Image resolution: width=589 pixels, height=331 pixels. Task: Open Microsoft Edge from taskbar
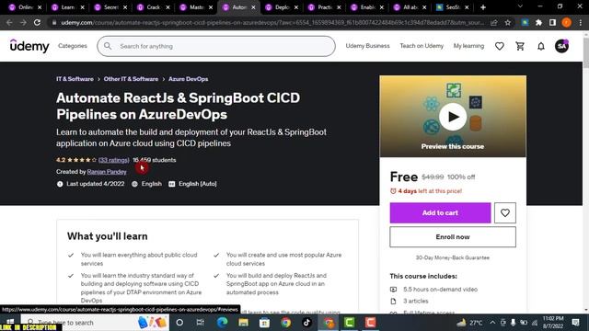coord(222,323)
